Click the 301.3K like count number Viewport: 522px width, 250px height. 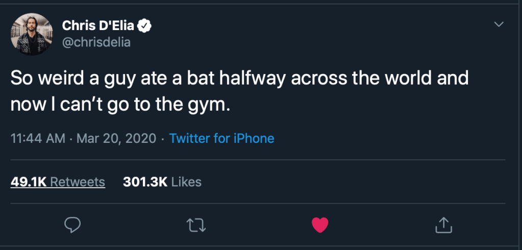point(145,182)
